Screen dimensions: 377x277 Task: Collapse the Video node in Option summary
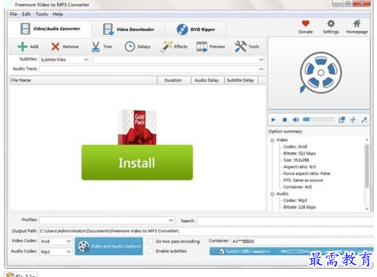pos(272,140)
